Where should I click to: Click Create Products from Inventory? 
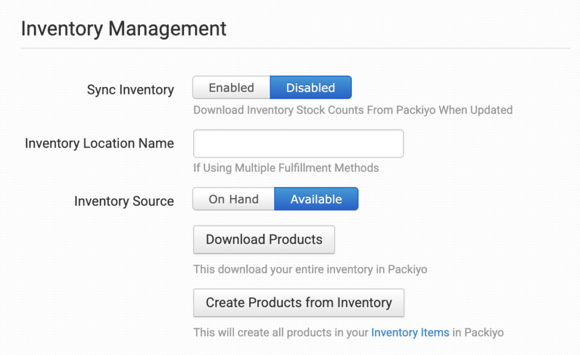click(298, 303)
